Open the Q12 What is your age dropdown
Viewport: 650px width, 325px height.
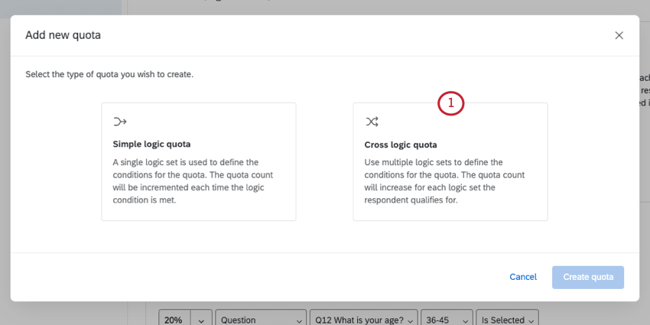[365, 320]
